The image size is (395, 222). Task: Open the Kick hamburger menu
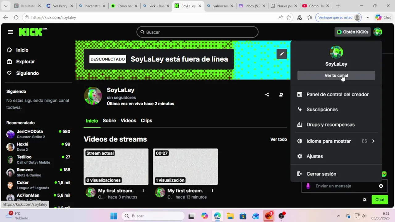pyautogui.click(x=10, y=32)
